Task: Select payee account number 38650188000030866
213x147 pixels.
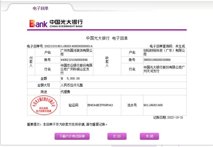Action: tap(157, 60)
